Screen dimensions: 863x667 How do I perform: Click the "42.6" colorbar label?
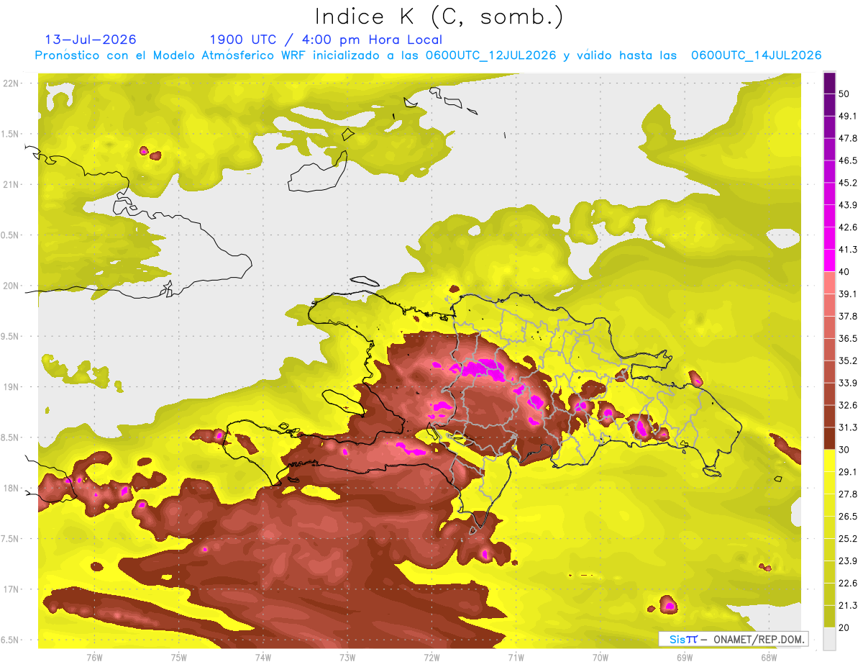pos(848,227)
